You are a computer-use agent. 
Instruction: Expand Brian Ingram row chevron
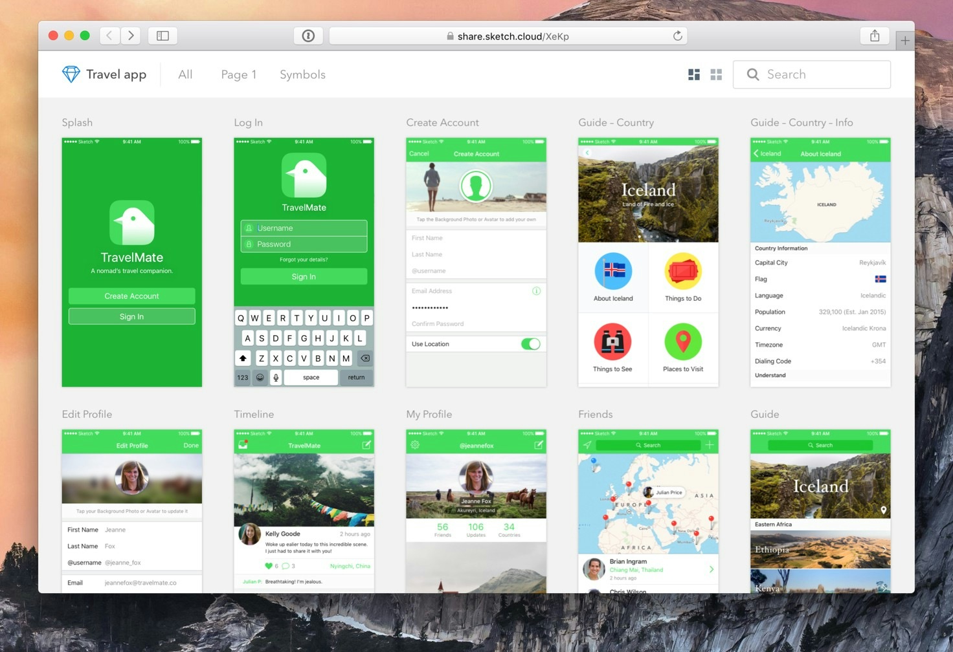(x=711, y=569)
